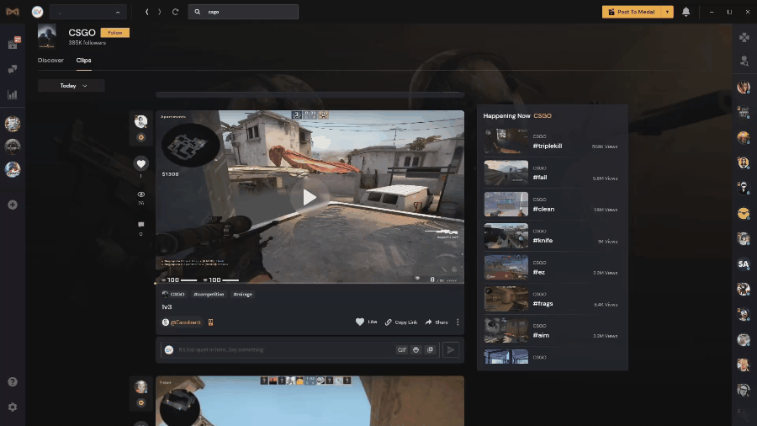Copy Link of the 1v3 clip
This screenshot has height=426, width=757.
point(401,322)
